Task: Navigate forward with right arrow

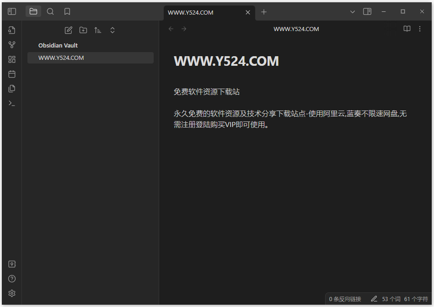Action: (x=184, y=29)
